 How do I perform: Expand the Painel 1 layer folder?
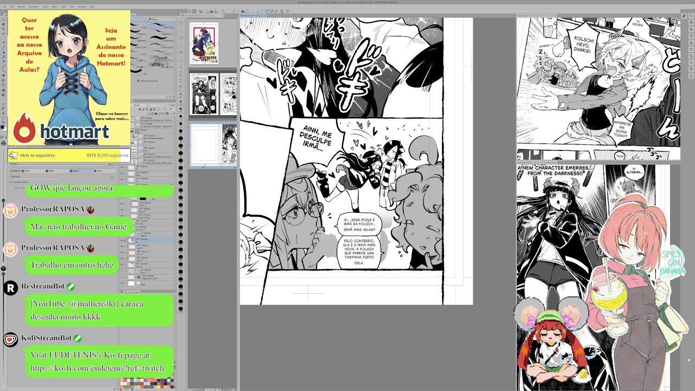[132, 131]
